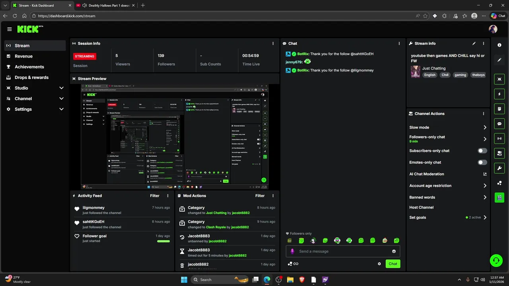Image resolution: width=509 pixels, height=286 pixels.
Task: Open the Session Info three-dot menu
Action: [273, 43]
